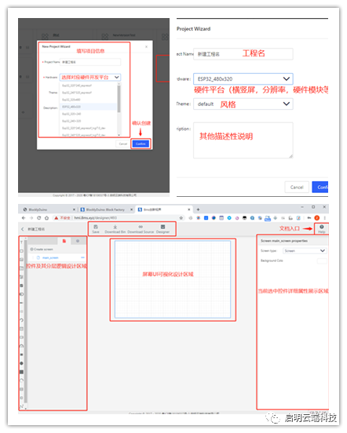Click the blue Confirm button in the small wizard dialog

click(x=141, y=144)
